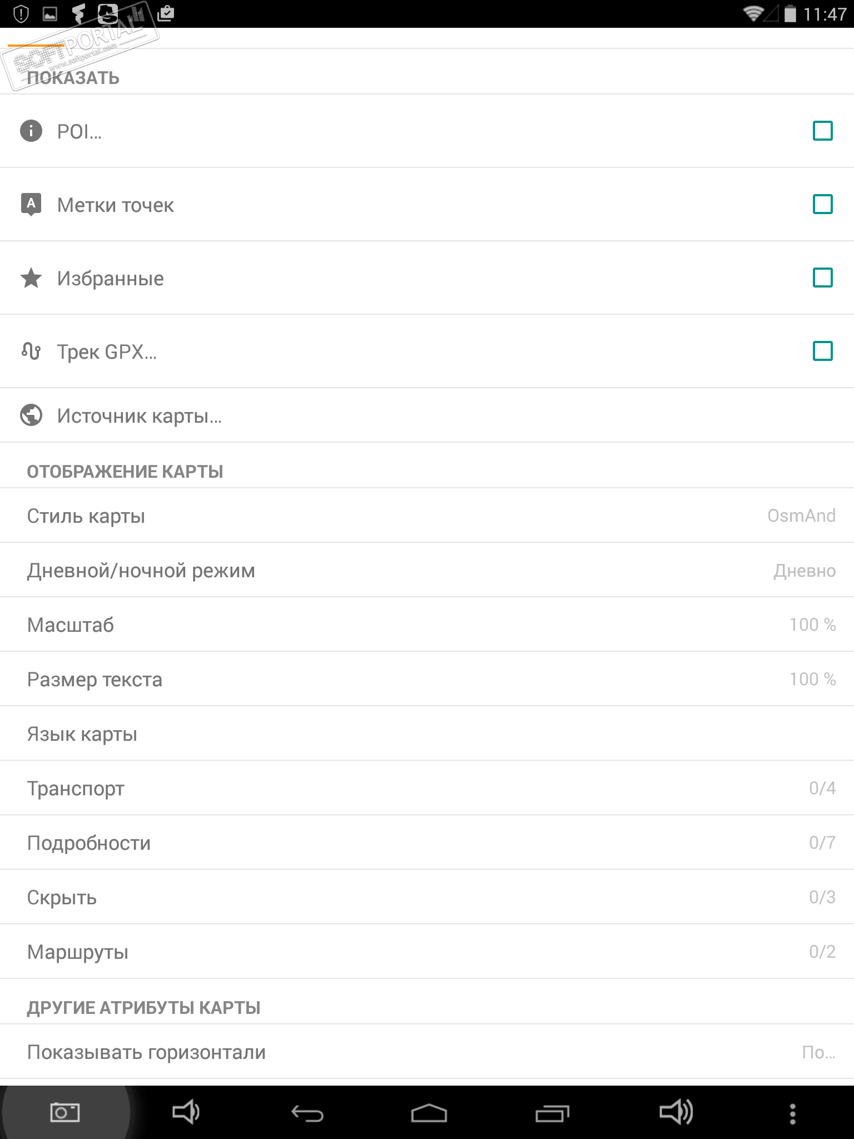Open the Транспорт 0/4 menu item
This screenshot has height=1139, width=854.
pos(427,788)
